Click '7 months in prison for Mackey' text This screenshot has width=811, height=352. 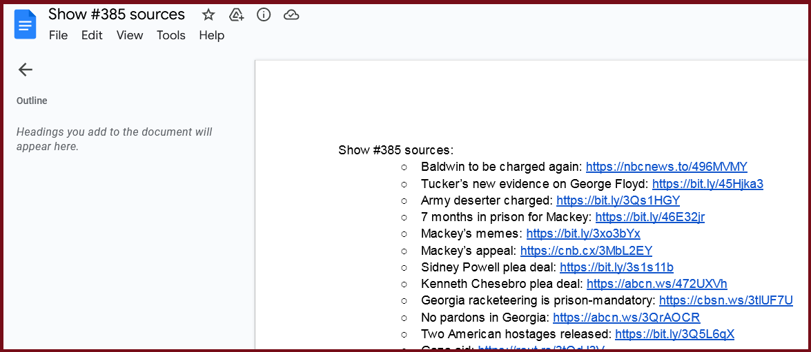click(507, 217)
